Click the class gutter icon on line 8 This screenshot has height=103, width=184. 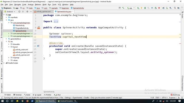(x=39, y=28)
